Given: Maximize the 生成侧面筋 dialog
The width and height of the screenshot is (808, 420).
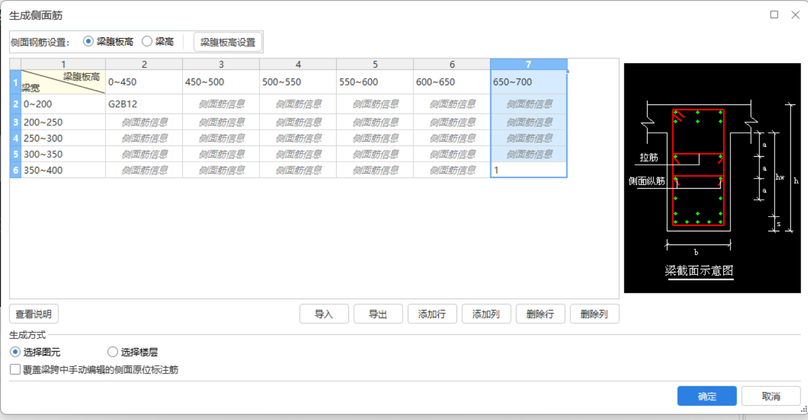Looking at the screenshot, I should (774, 15).
